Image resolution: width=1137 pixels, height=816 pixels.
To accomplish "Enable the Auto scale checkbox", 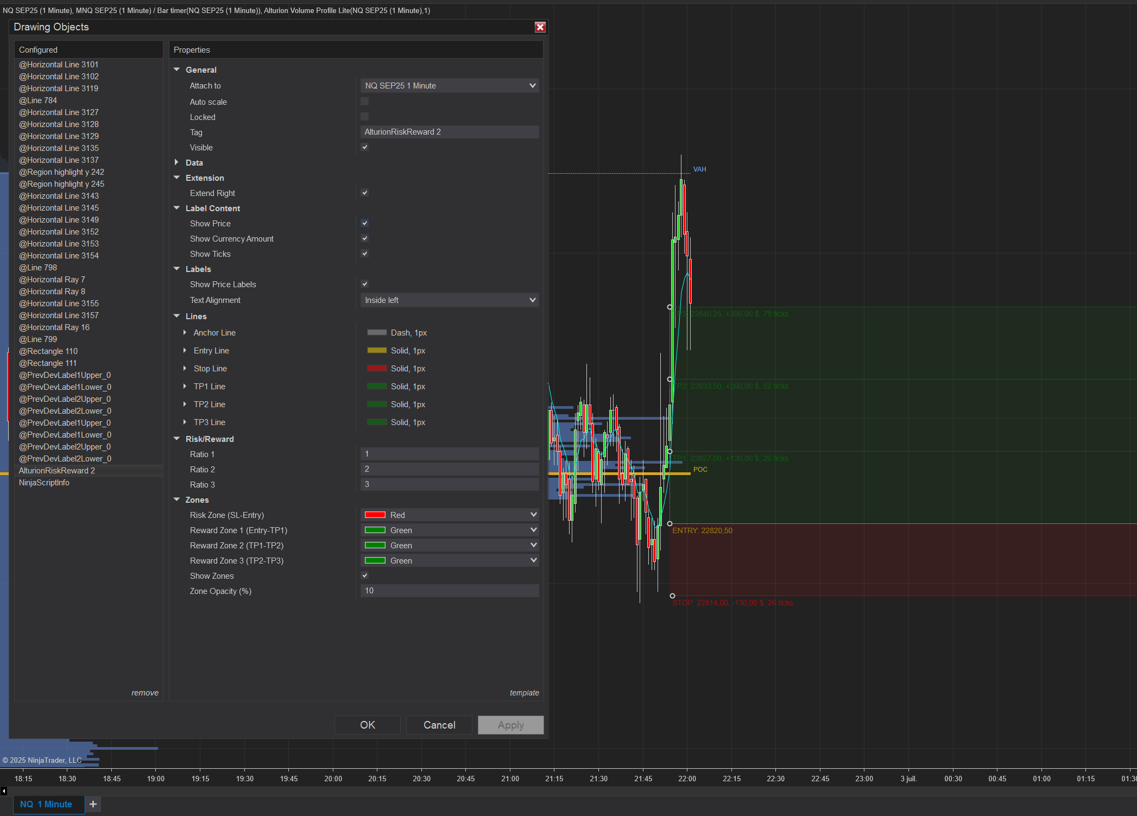I will 364,102.
